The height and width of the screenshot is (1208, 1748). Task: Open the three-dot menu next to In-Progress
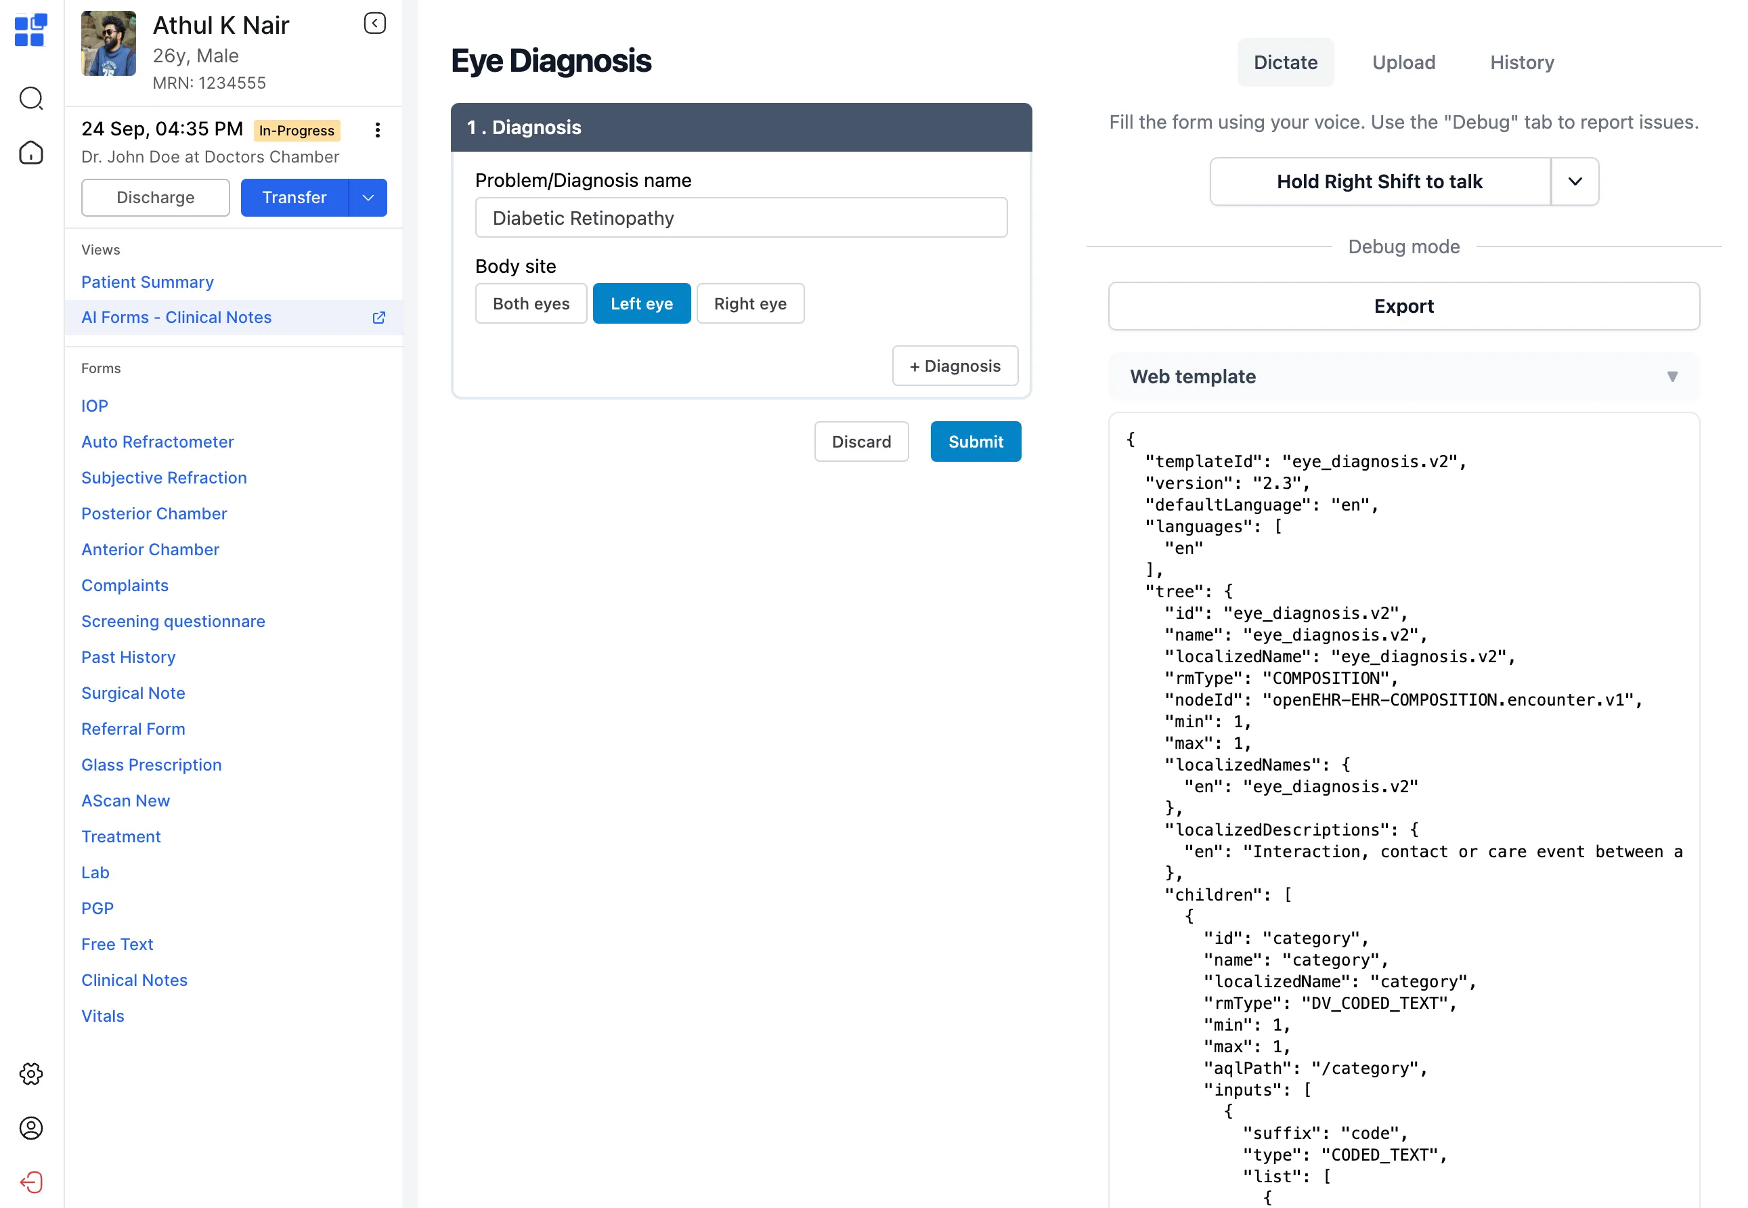click(x=378, y=129)
